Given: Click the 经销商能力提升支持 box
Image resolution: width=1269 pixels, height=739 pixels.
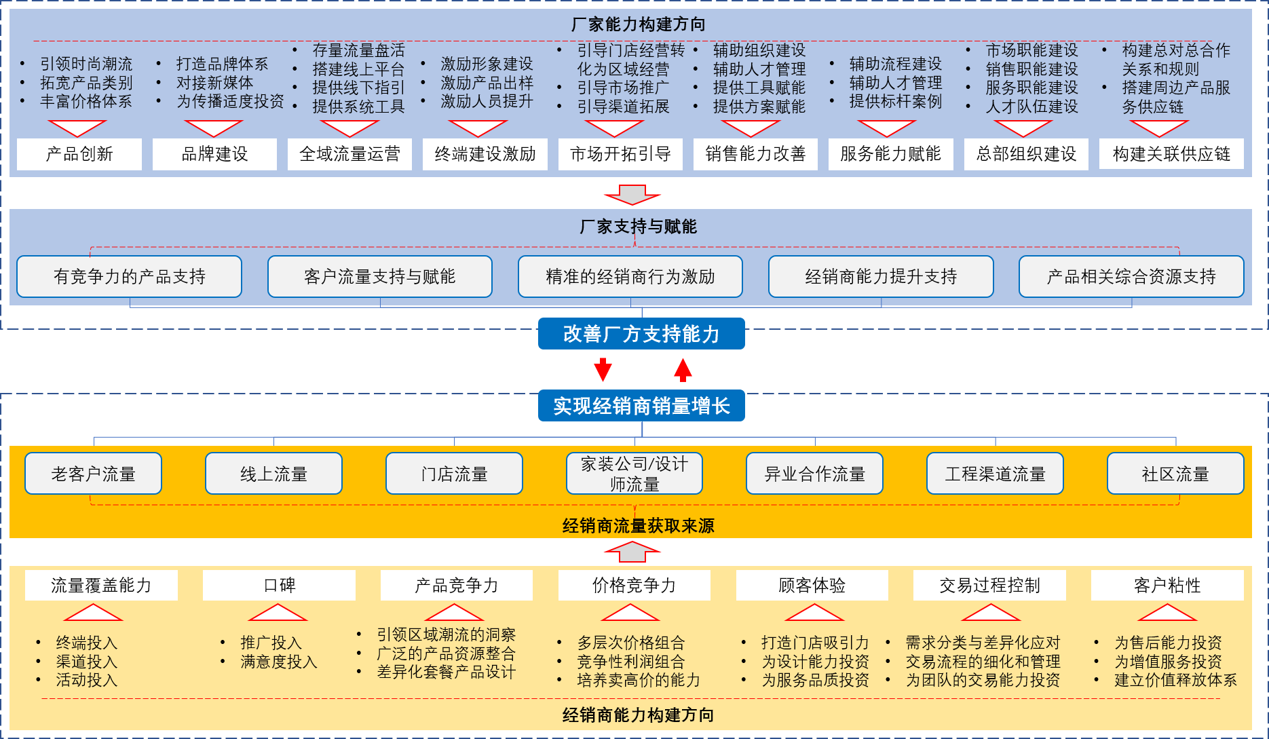Looking at the screenshot, I should [881, 276].
